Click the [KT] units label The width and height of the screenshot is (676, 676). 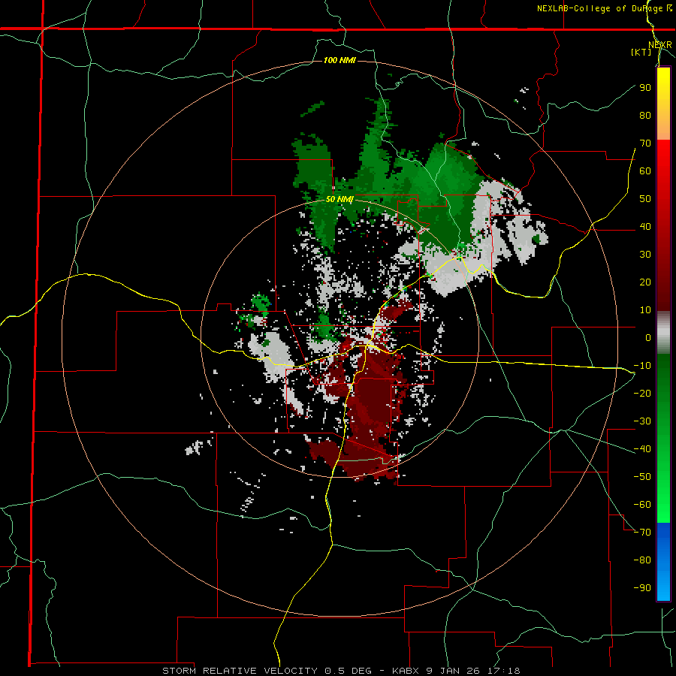pyautogui.click(x=641, y=52)
